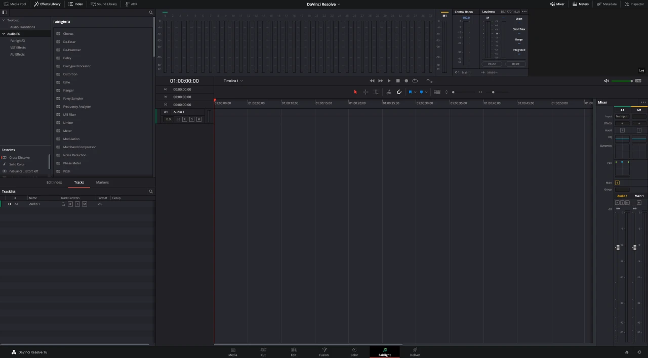Viewport: 648px width, 358px height.
Task: Click the Reset button in the Loudness panel
Action: tap(515, 64)
